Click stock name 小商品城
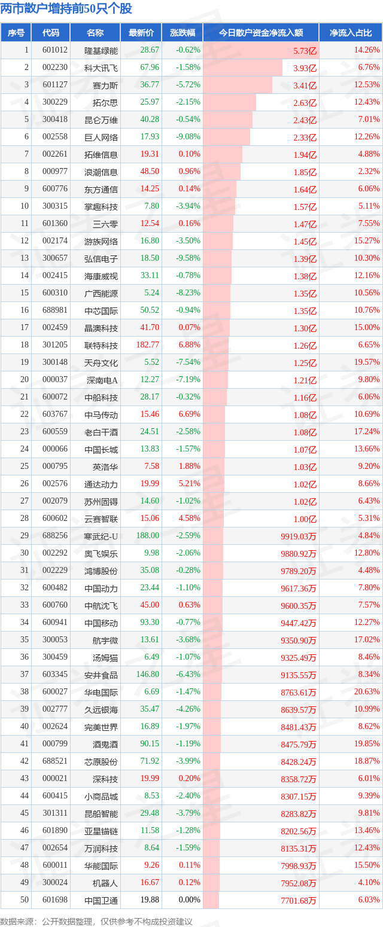Viewport: 383px width, 927px height. tap(101, 797)
